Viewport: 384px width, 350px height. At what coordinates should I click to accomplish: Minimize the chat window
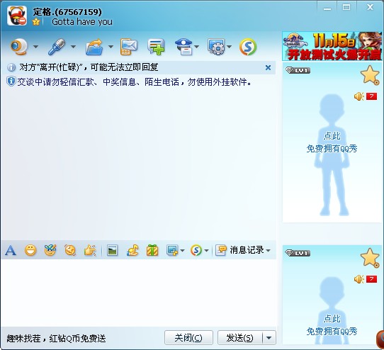pos(327,8)
